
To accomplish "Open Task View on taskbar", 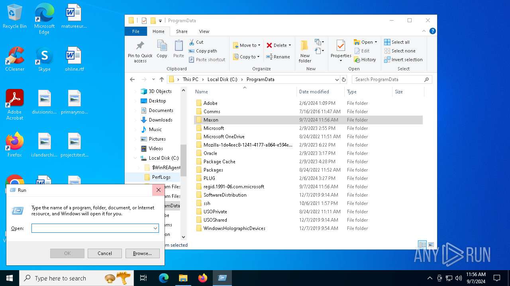I will click(143, 278).
